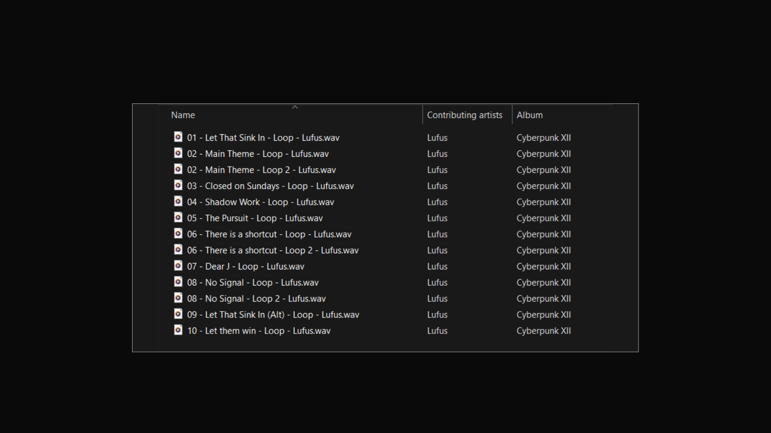This screenshot has width=771, height=433.
Task: Click icon of 02 - Main Theme - Loop 2 file
Action: (x=178, y=169)
